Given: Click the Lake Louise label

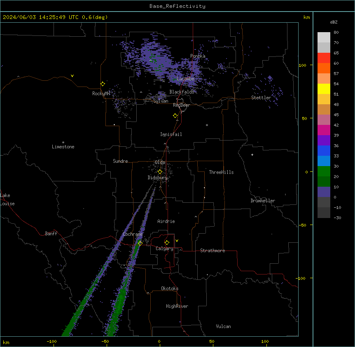Looking at the screenshot, I should point(7,199).
